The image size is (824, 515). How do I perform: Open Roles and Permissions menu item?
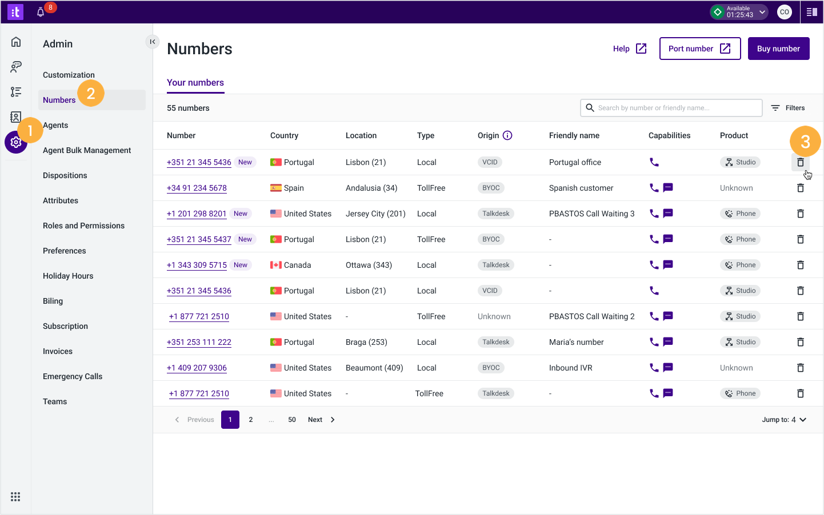pyautogui.click(x=83, y=226)
